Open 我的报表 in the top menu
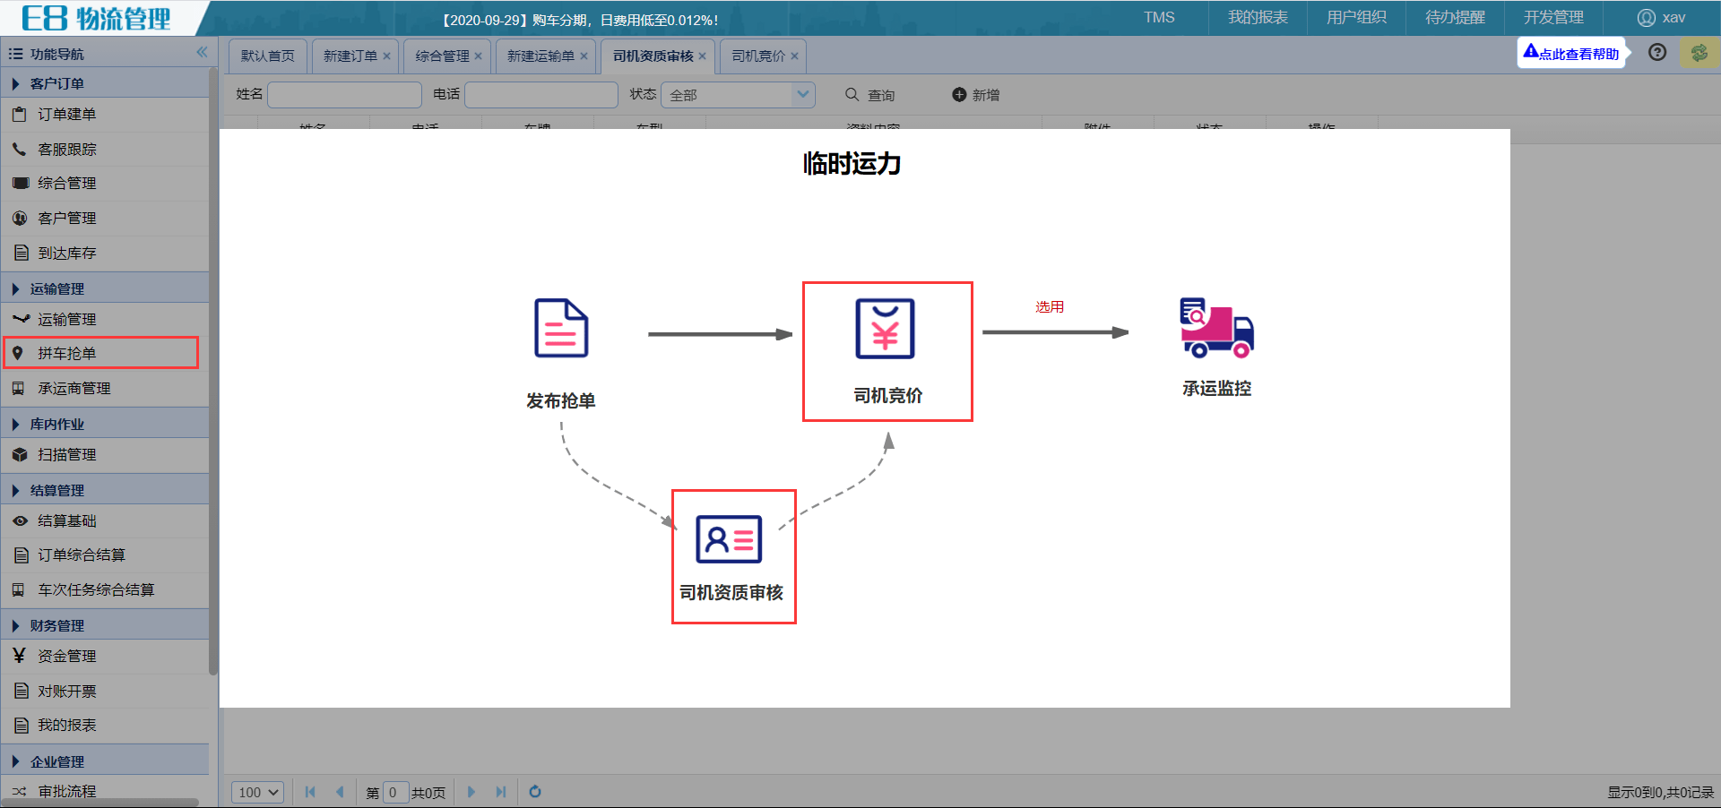This screenshot has height=808, width=1721. pos(1258,17)
